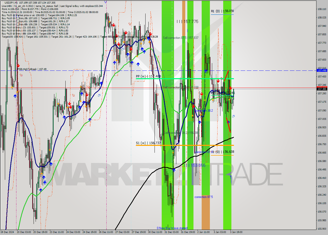The image size is (328, 235).
Task: Select the 157.600 price axis label
Action: pyautogui.click(x=322, y=60)
